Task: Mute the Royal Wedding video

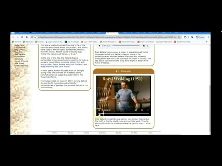Action: point(136,110)
